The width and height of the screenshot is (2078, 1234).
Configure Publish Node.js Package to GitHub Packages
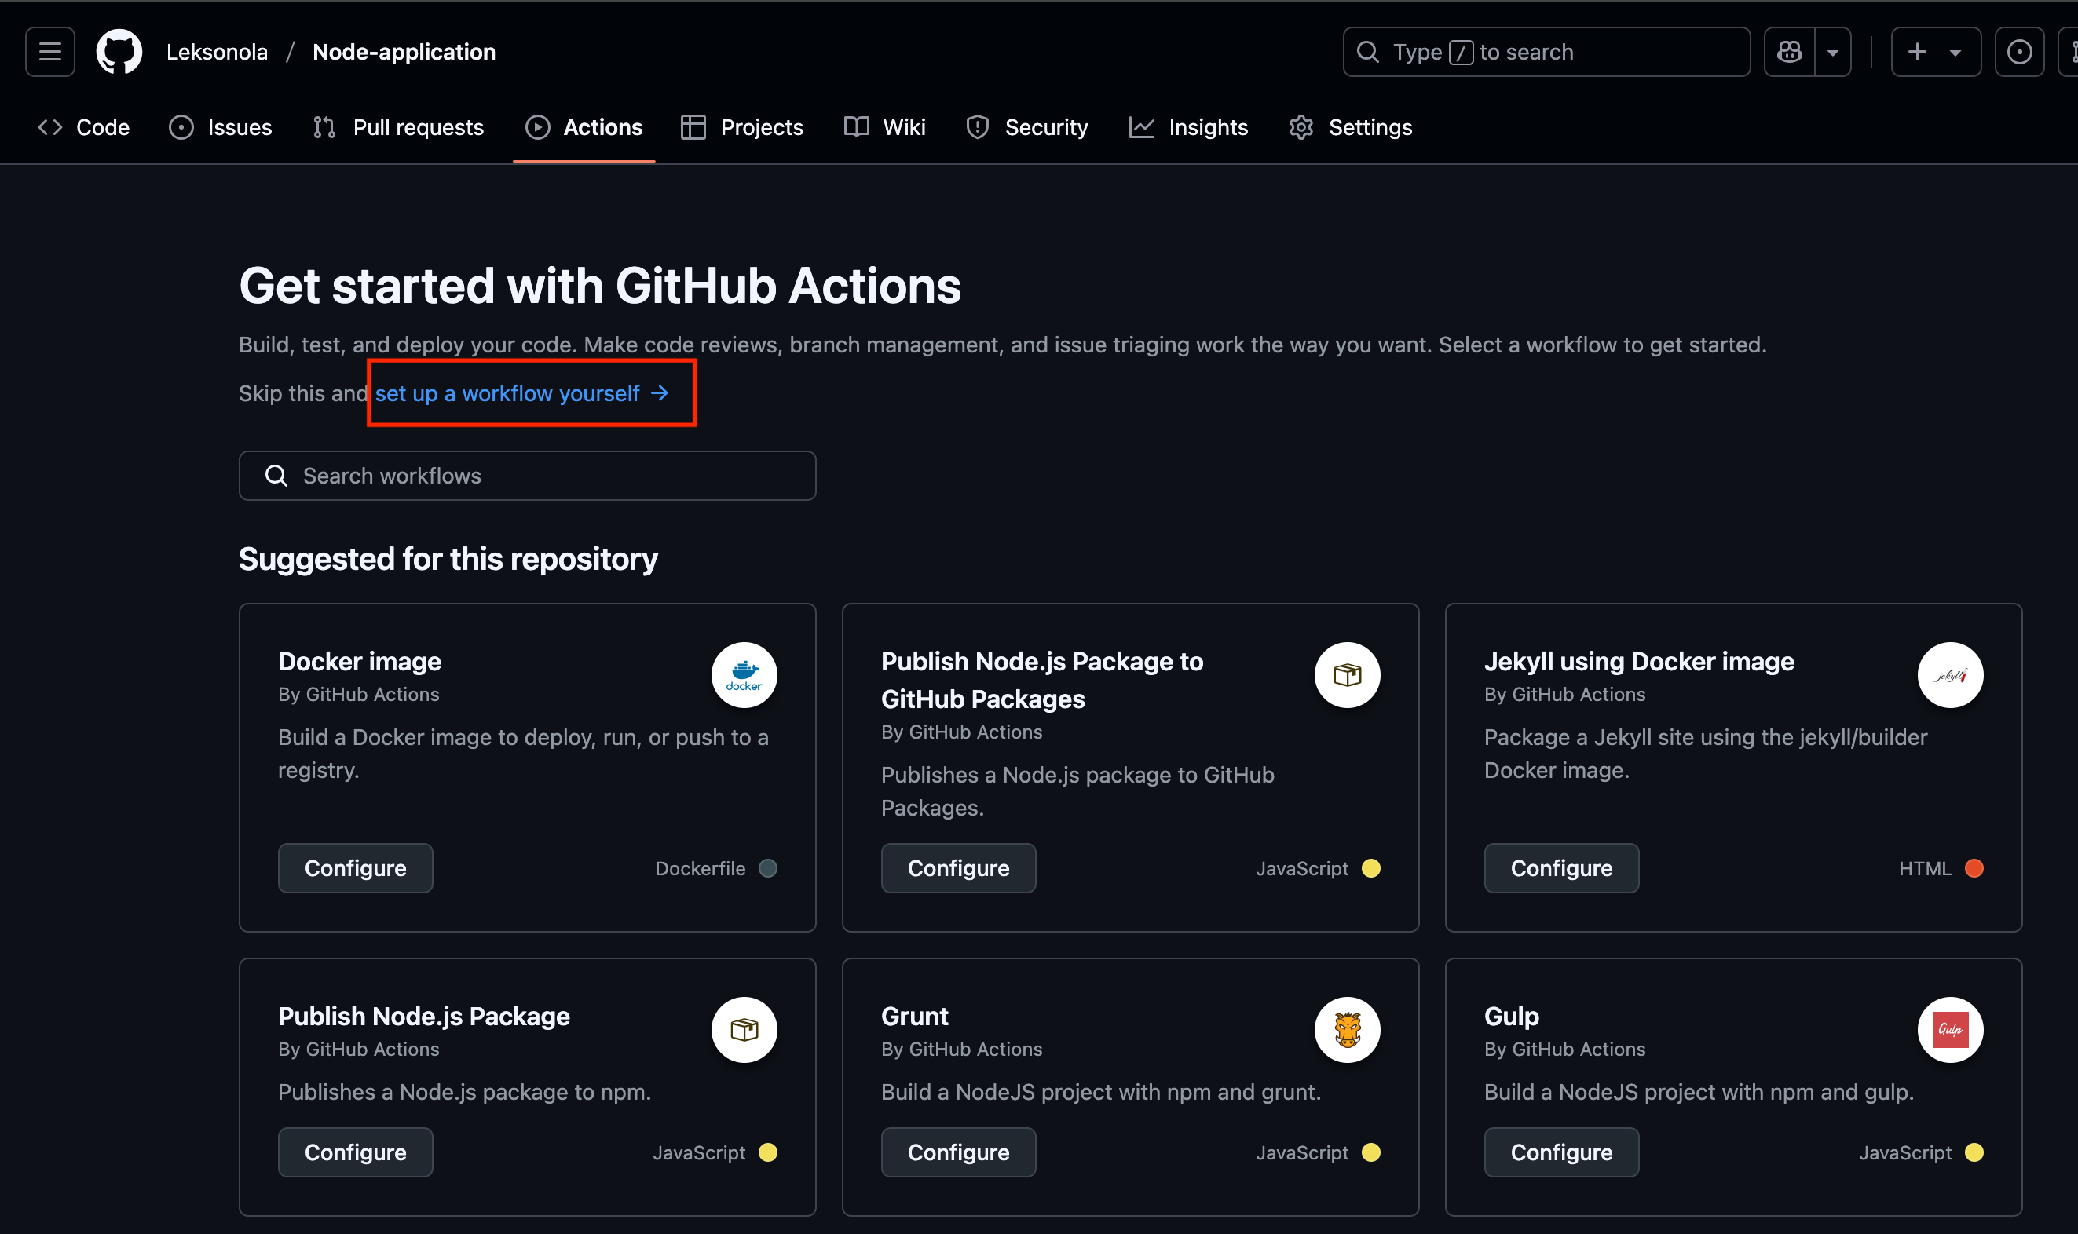click(x=958, y=868)
